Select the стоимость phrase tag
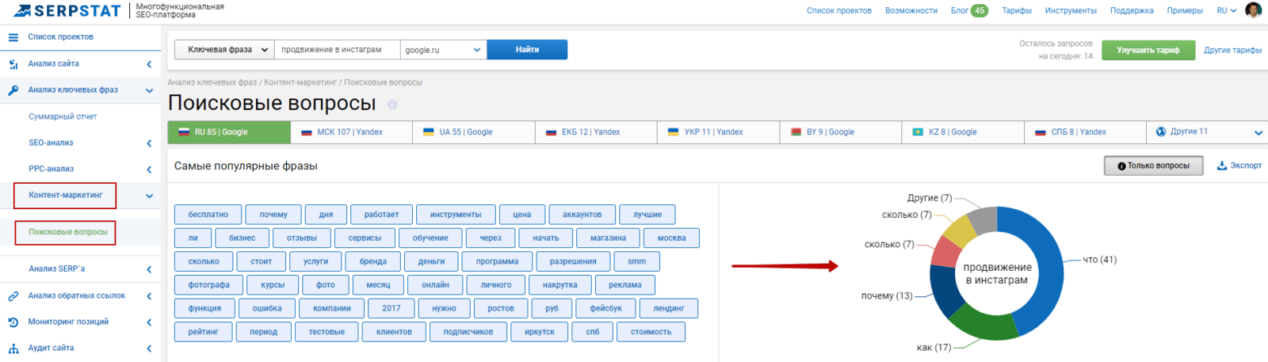1268x362 pixels. click(x=651, y=332)
